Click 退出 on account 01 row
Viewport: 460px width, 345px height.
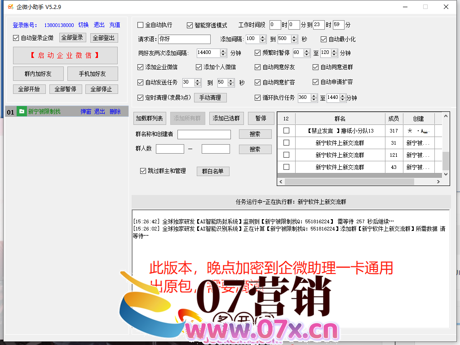(99, 111)
